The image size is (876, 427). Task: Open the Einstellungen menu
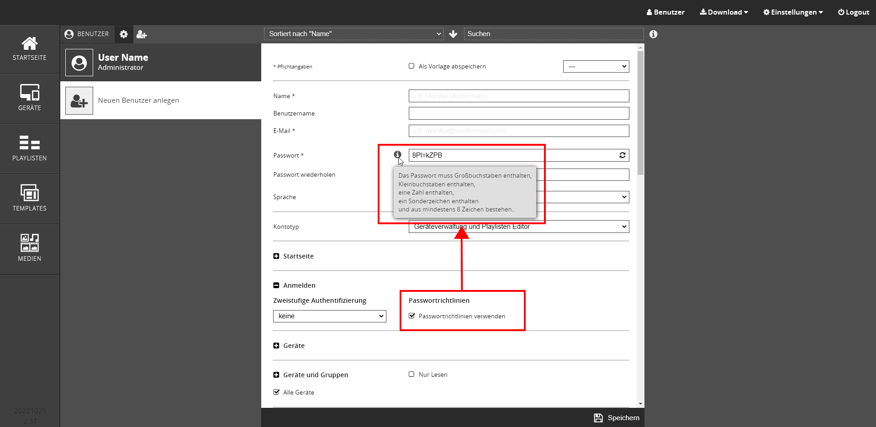tap(793, 12)
